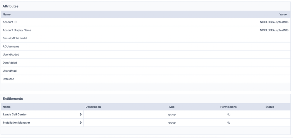Screen dimensions: 293x138
Task: Expand the Leads Call Center chevron arrow
Action: (x=81, y=115)
